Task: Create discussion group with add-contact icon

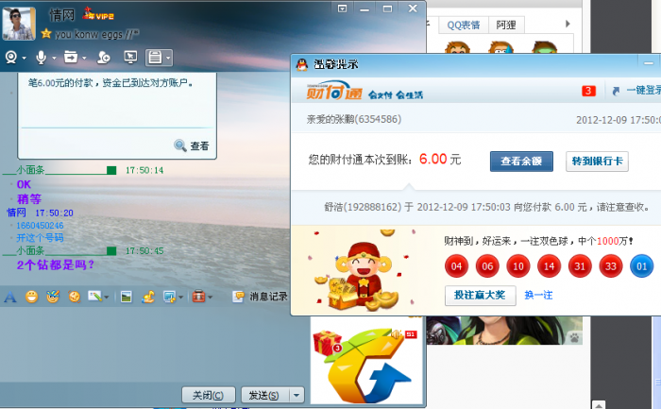Action: click(x=103, y=57)
